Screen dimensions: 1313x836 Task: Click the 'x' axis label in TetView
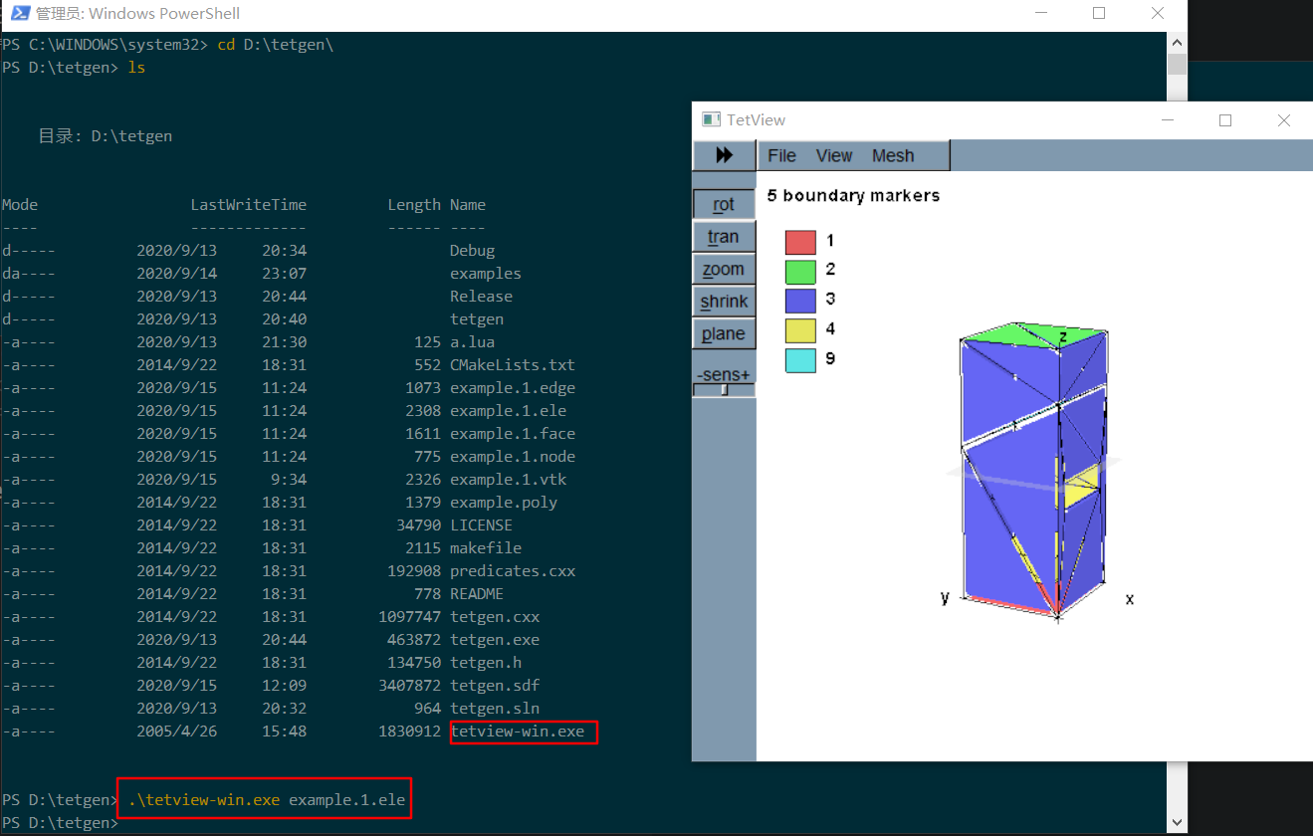(x=1130, y=599)
